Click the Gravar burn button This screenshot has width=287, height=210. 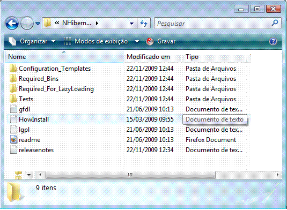point(166,41)
